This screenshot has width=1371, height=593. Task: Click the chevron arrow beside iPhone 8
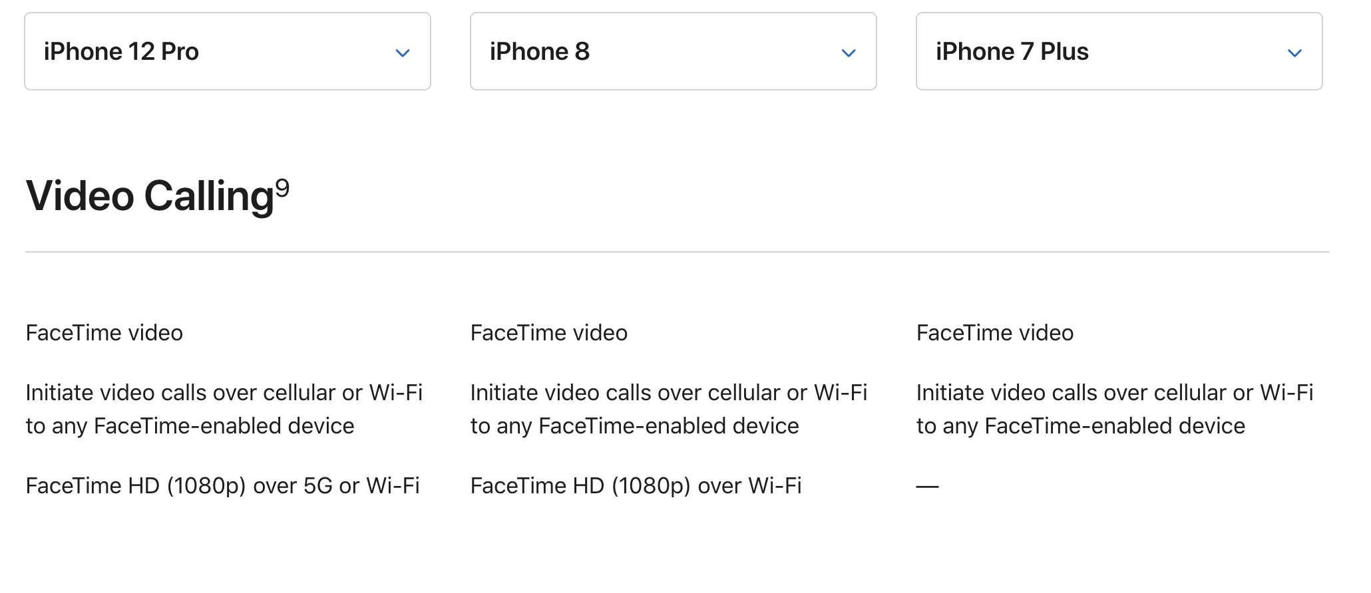coord(849,53)
